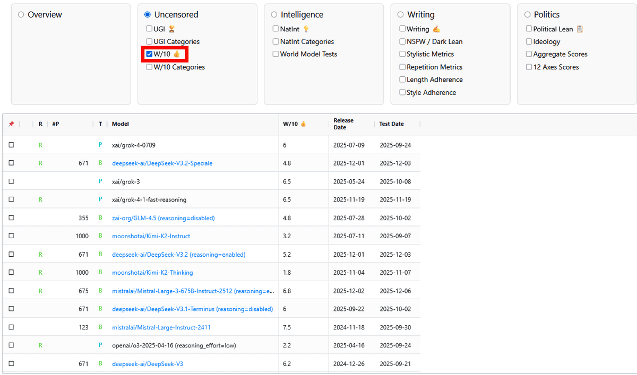This screenshot has height=375, width=637.
Task: Open the mistralai/Mistral-Large-Instruct-2411 link
Action: pos(161,327)
